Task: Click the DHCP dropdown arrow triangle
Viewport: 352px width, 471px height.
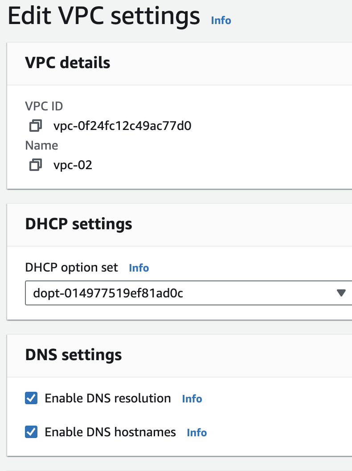Action: [x=341, y=293]
